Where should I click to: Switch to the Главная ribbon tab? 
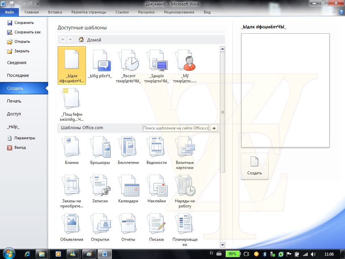point(31,12)
